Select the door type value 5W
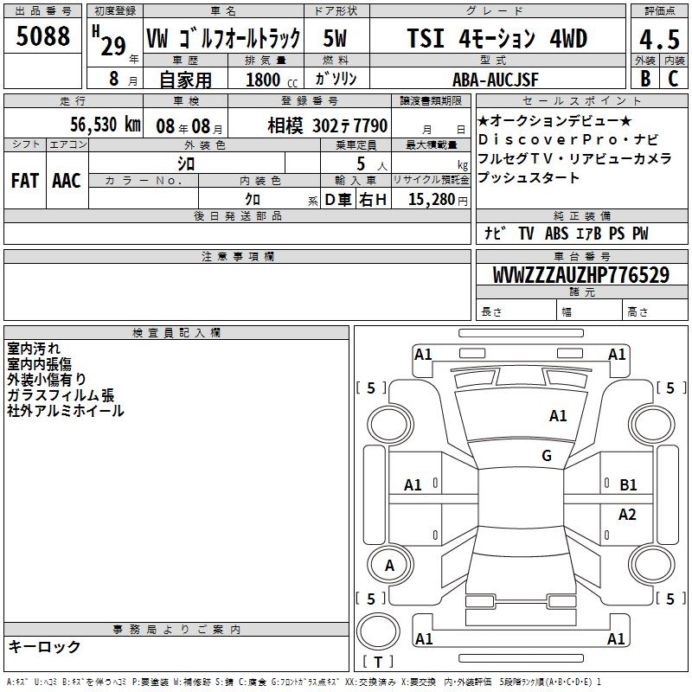 tap(335, 38)
